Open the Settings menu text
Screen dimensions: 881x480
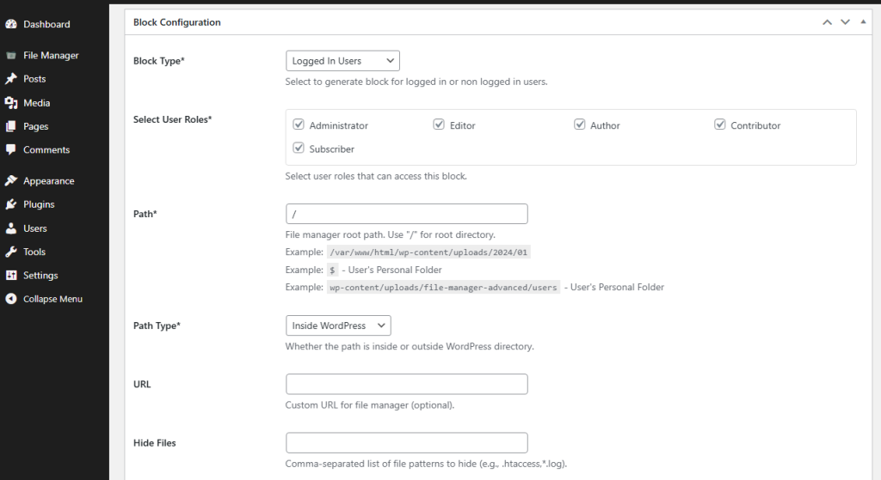pos(40,276)
